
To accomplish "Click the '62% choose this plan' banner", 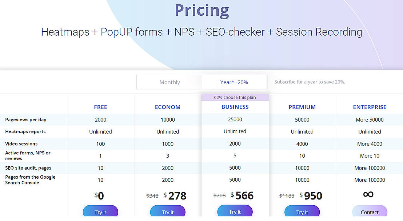I will coord(235,97).
